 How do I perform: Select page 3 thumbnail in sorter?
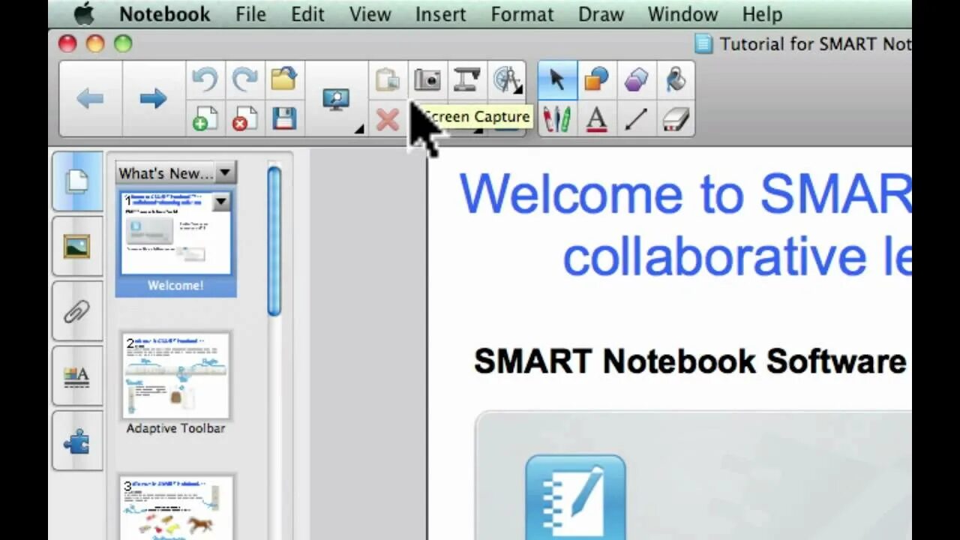[x=176, y=508]
